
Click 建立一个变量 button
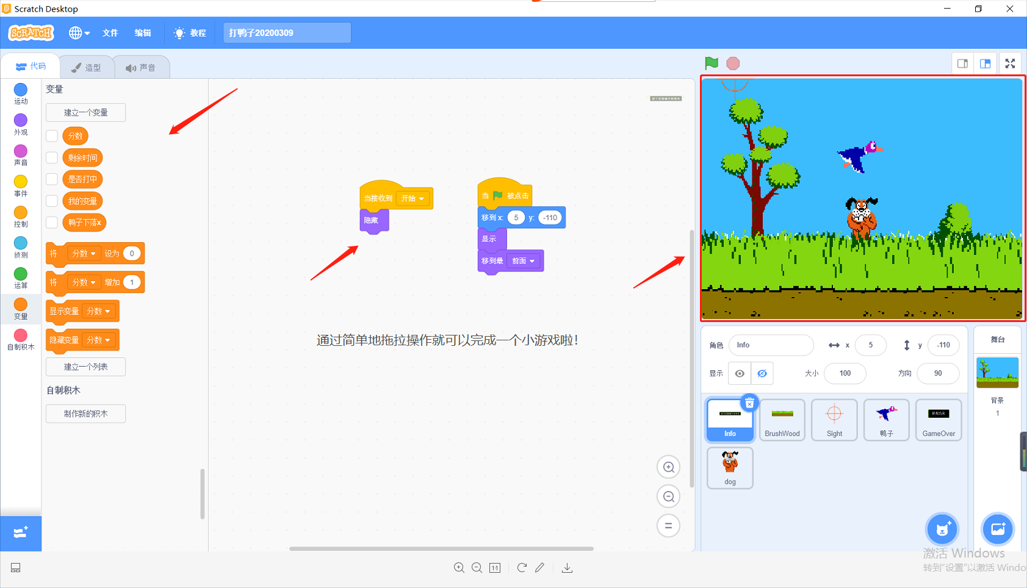point(85,112)
